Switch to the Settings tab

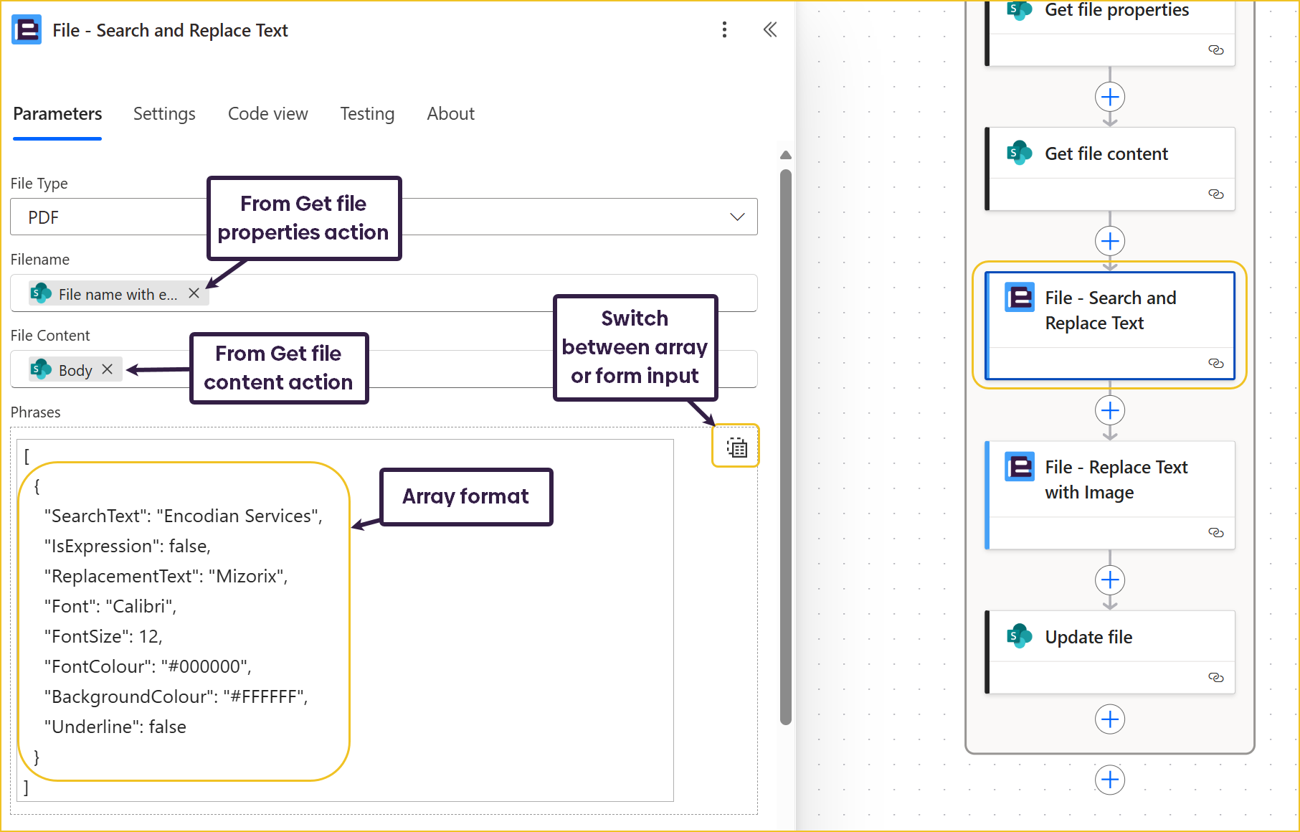(x=164, y=114)
